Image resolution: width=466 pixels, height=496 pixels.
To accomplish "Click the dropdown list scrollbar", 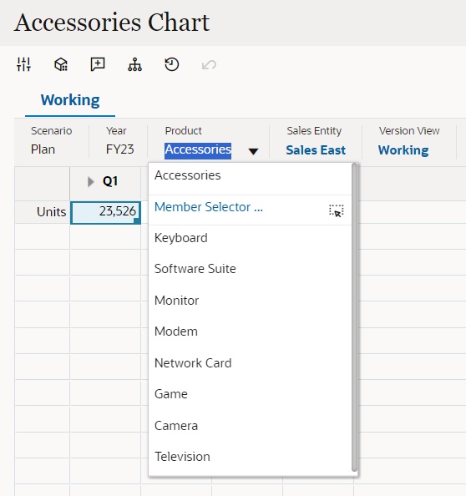I will [x=355, y=317].
